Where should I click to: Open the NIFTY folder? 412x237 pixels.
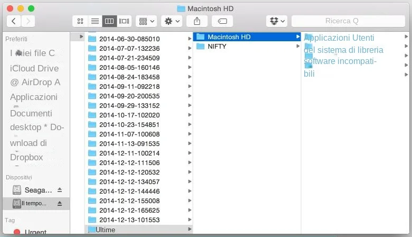click(217, 46)
